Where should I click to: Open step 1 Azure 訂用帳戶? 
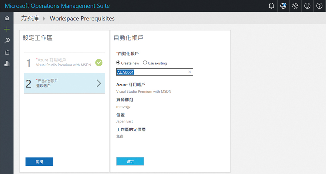(65, 63)
